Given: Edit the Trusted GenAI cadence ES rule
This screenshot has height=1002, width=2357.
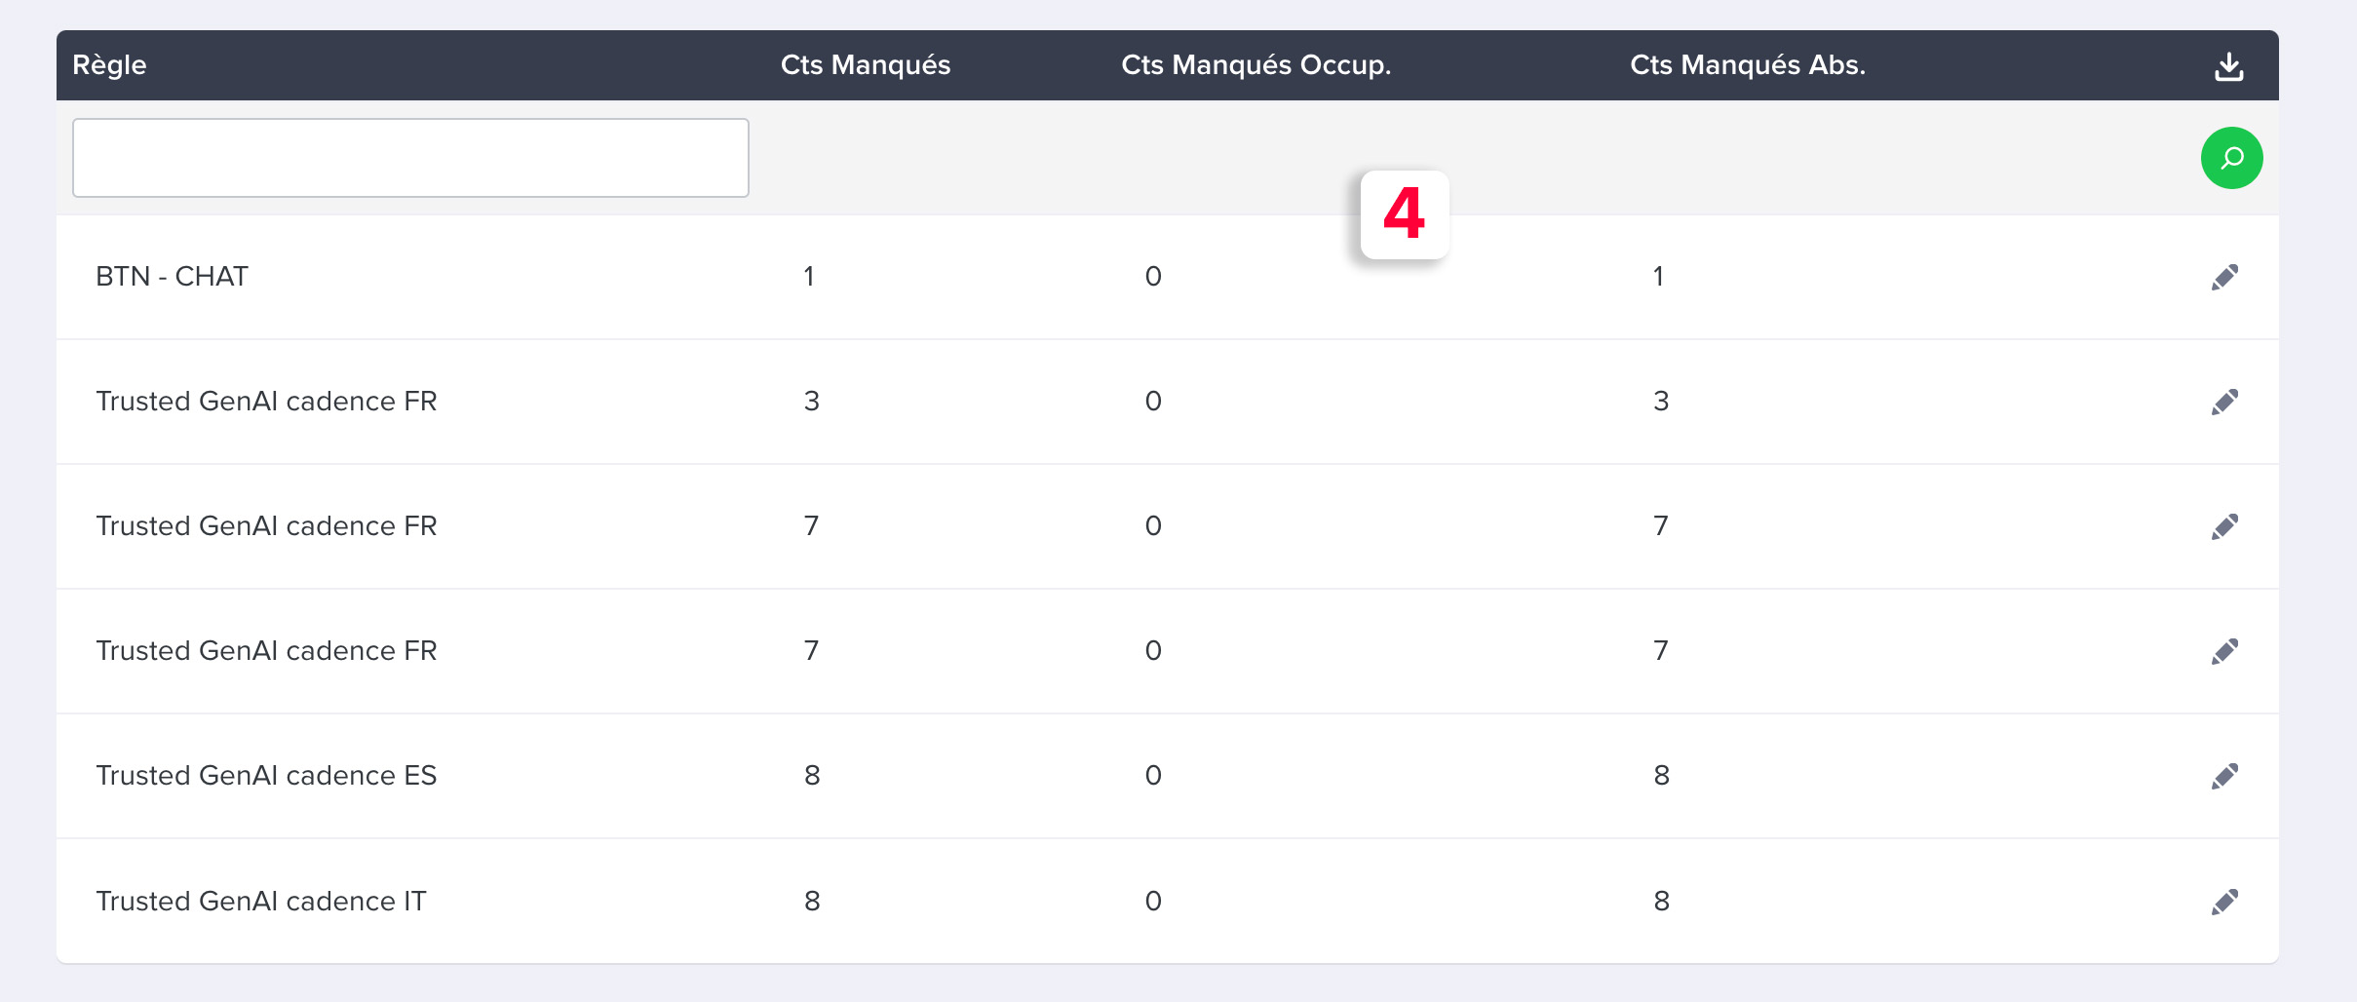Looking at the screenshot, I should [2224, 777].
